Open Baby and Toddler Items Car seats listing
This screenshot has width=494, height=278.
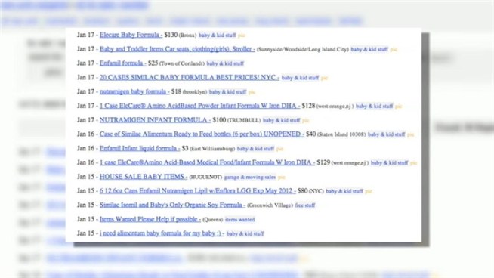(177, 49)
